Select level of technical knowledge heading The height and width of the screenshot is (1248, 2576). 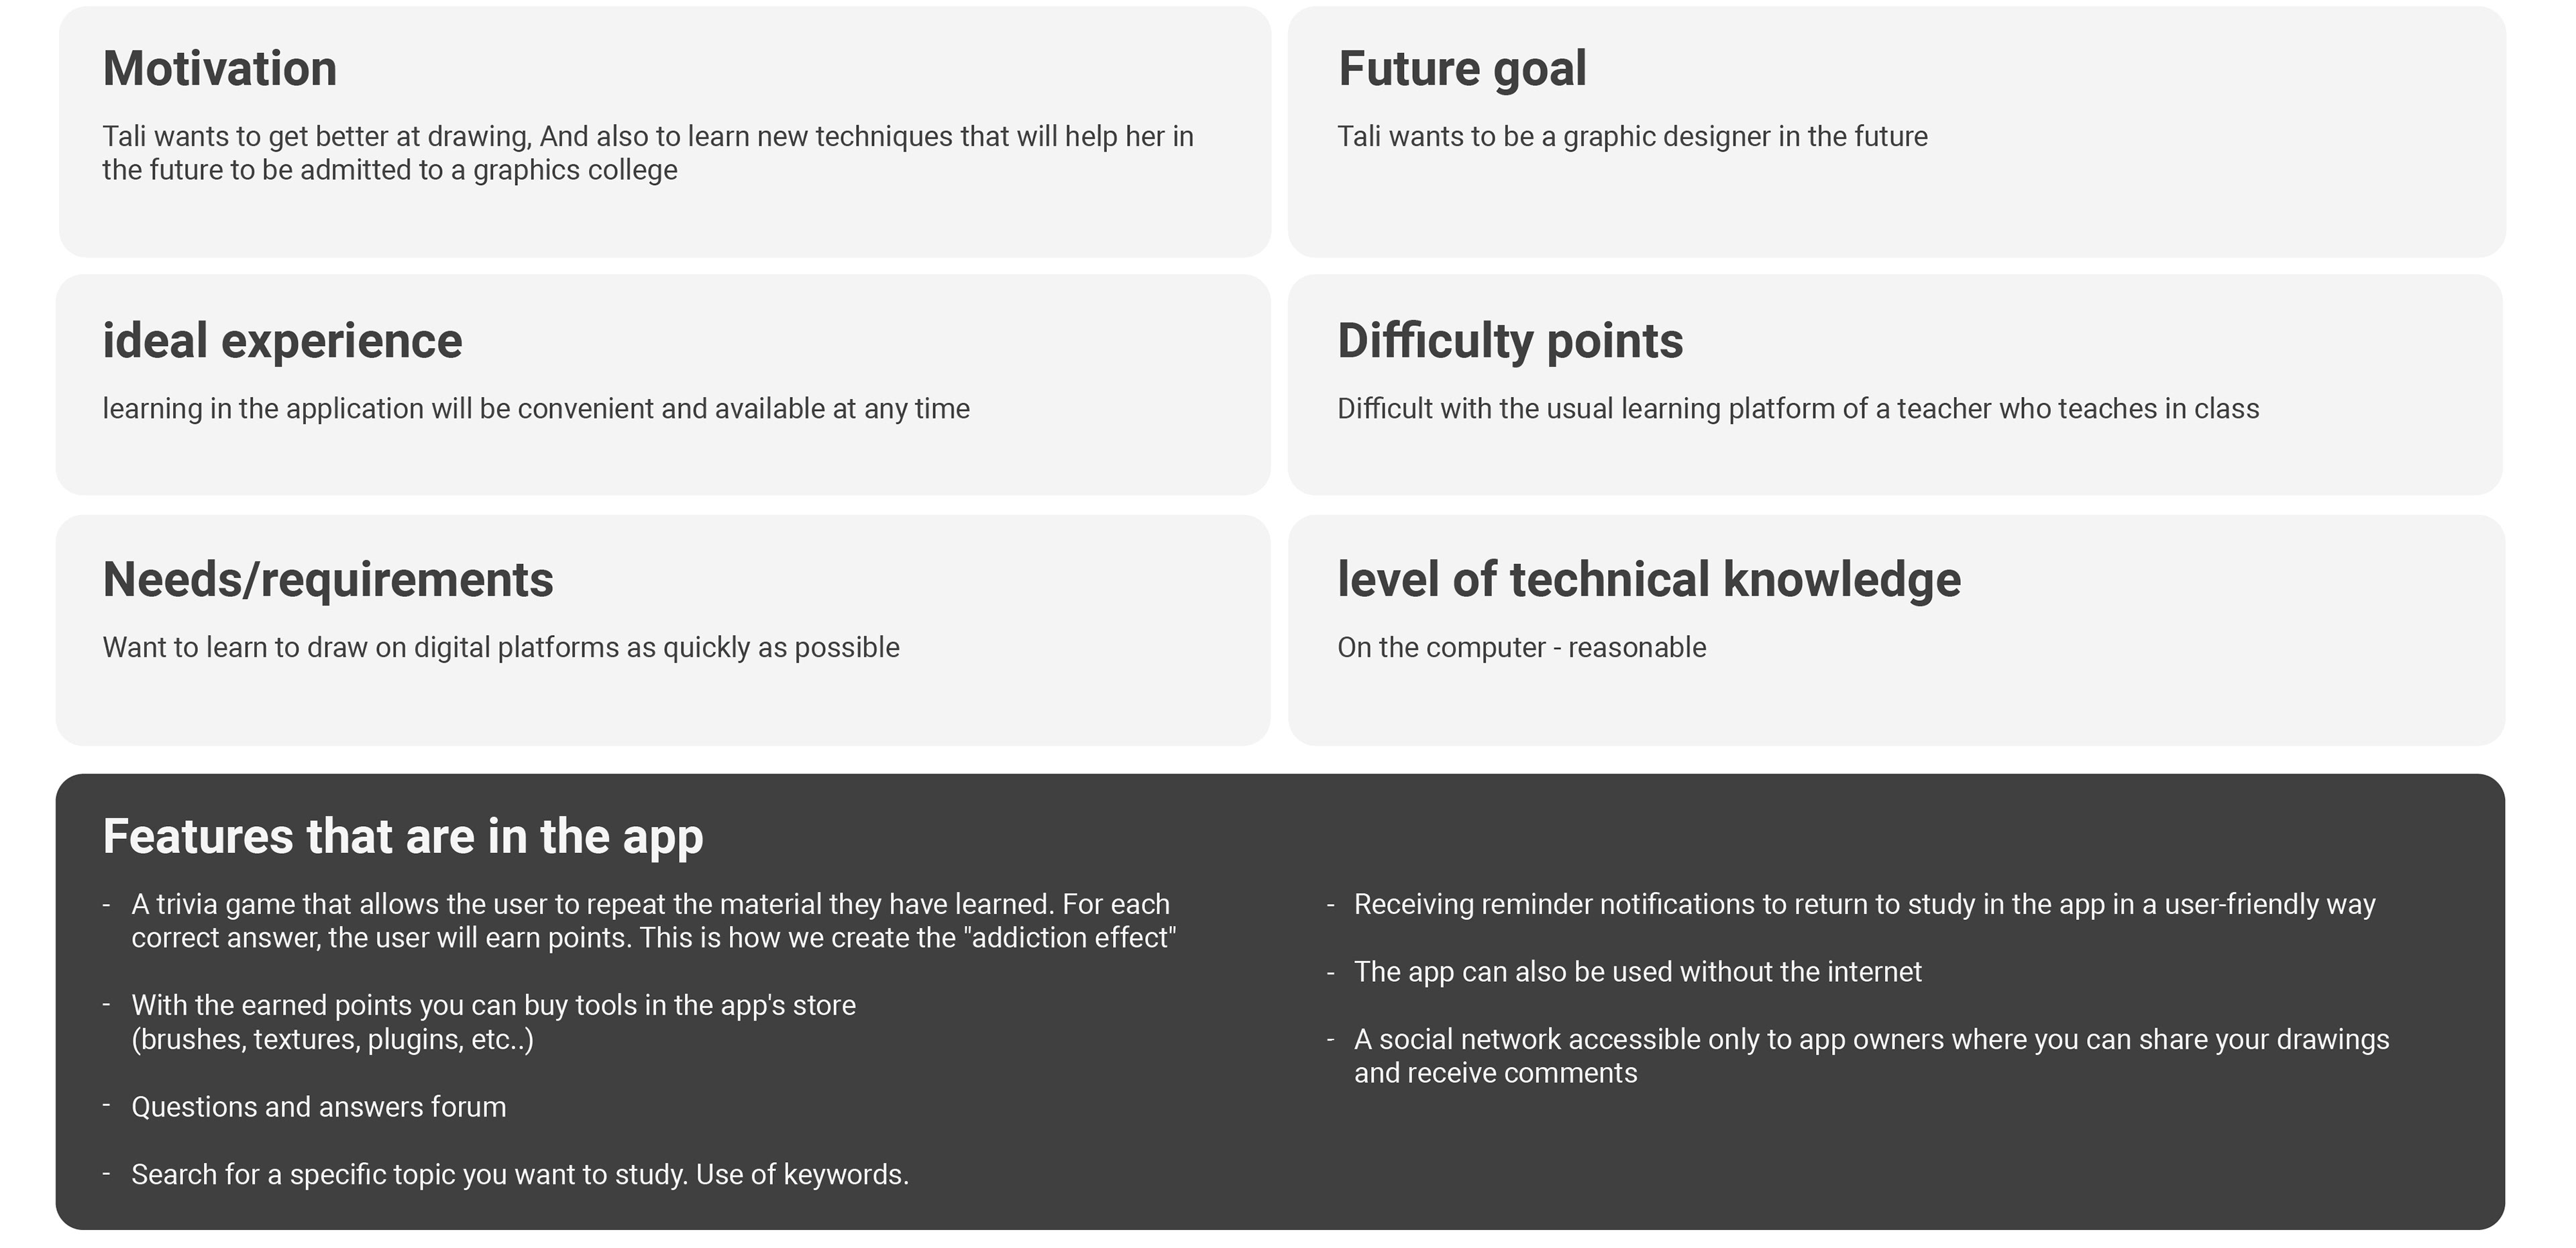1649,580
